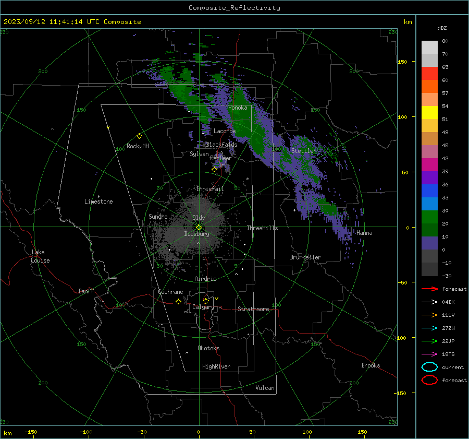Click the 'forecast' label beside red arrow
This screenshot has width=469, height=439.
coord(454,289)
